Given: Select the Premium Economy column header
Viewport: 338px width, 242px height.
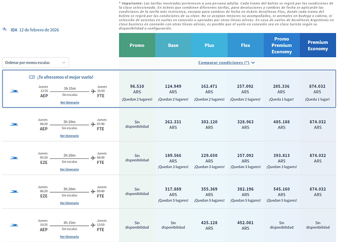Looking at the screenshot, I should point(317,45).
